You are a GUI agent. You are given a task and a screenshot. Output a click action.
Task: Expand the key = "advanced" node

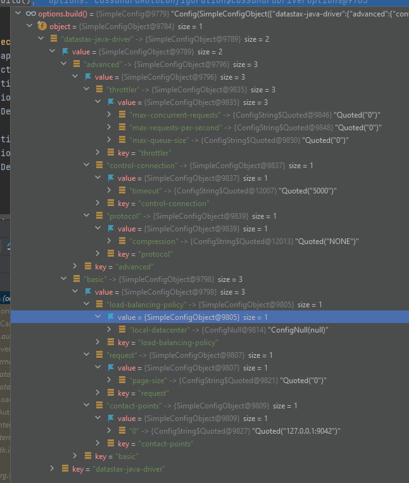(75, 267)
